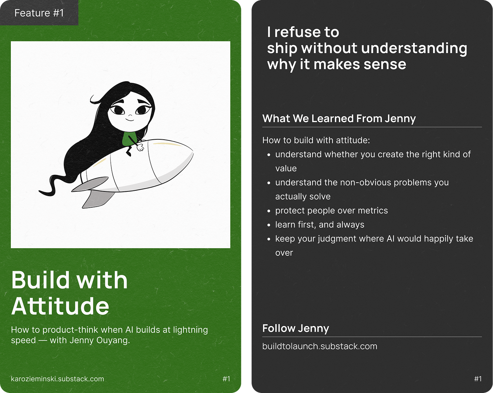This screenshot has height=393, width=493.
Task: Open karozieminski.substack.com link
Action: click(x=58, y=379)
